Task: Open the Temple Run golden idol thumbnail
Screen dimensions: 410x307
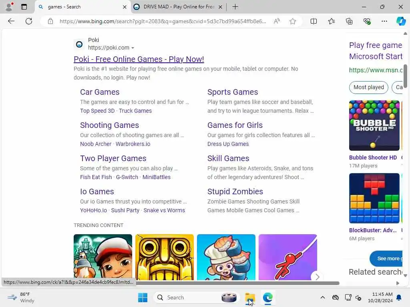Action: click(x=165, y=257)
